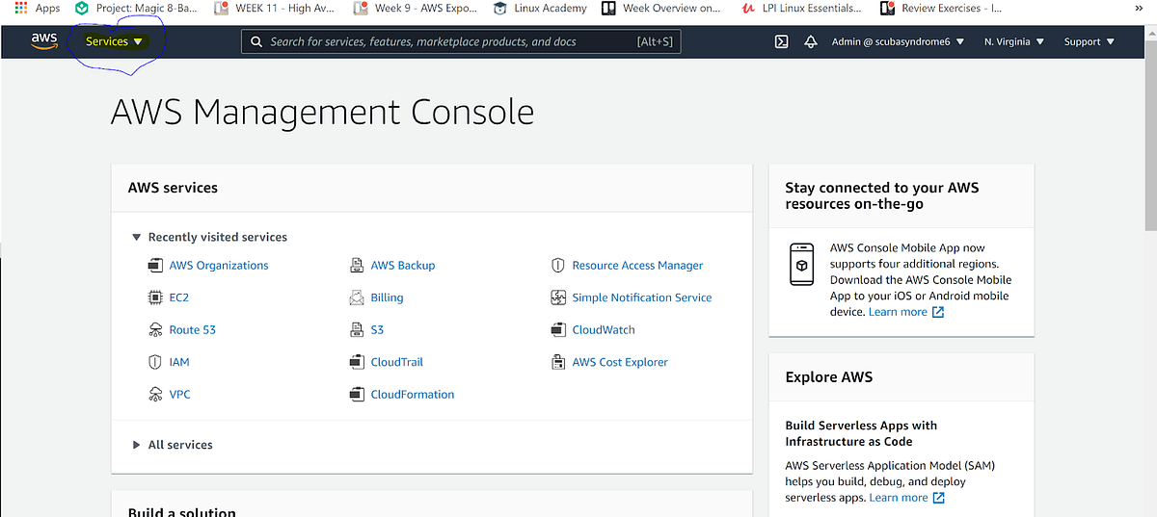
Task: Open the IAM shield icon
Action: [155, 362]
